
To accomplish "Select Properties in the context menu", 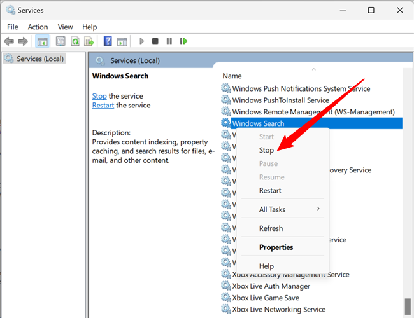I will [276, 247].
